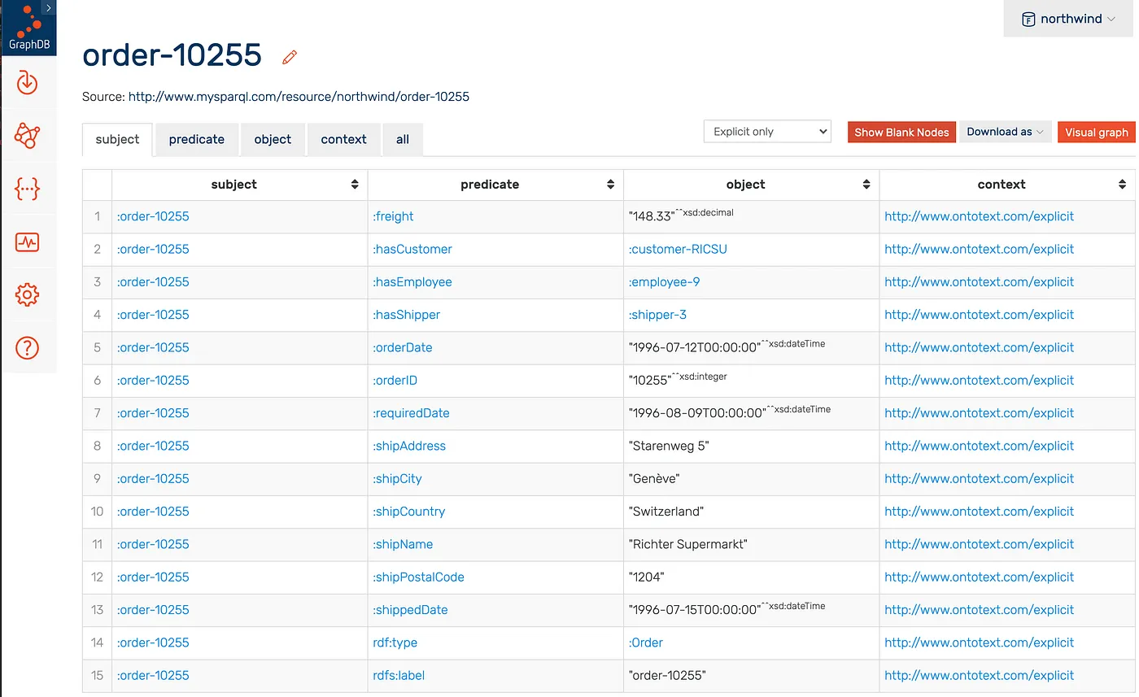The width and height of the screenshot is (1139, 697).
Task: Expand the sidebar with the chevron arrow
Action: coord(49,8)
